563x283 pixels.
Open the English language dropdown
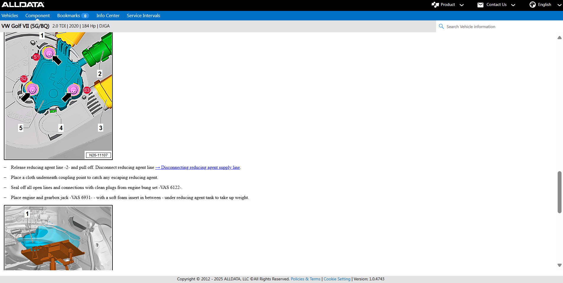(544, 5)
